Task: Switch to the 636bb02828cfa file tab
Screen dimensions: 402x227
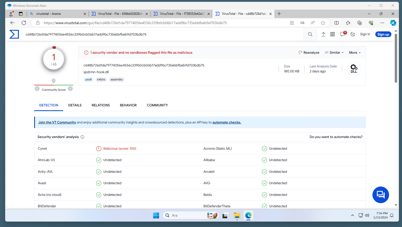Action: click(x=119, y=14)
